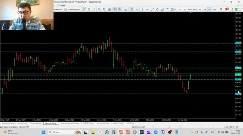243x136 pixels.
Task: Open File Explorer from taskbar
Action: coord(93,132)
